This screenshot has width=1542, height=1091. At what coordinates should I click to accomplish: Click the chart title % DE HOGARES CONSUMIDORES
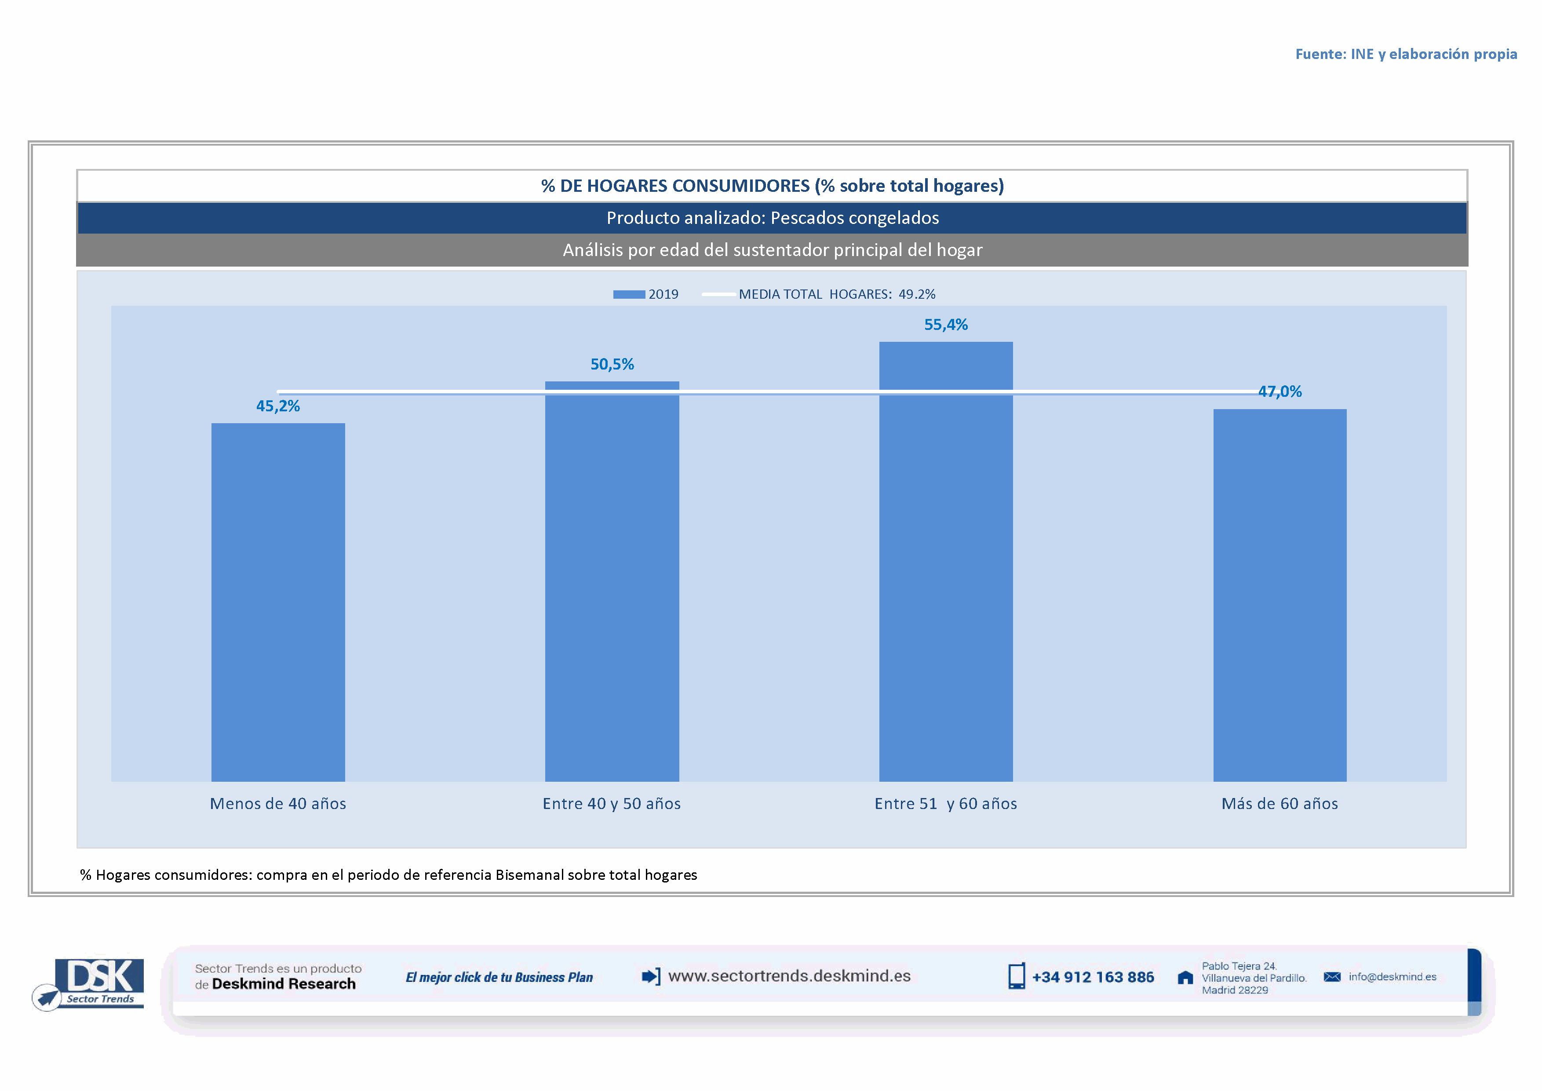pos(773,186)
